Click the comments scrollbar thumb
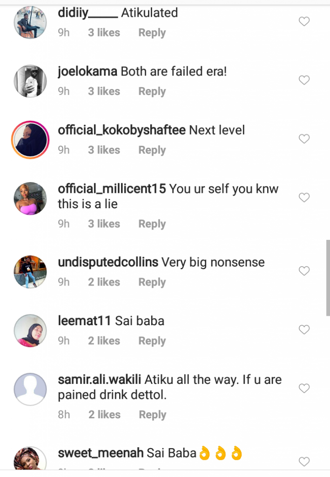Image resolution: width=330 pixels, height=477 pixels. (x=328, y=278)
